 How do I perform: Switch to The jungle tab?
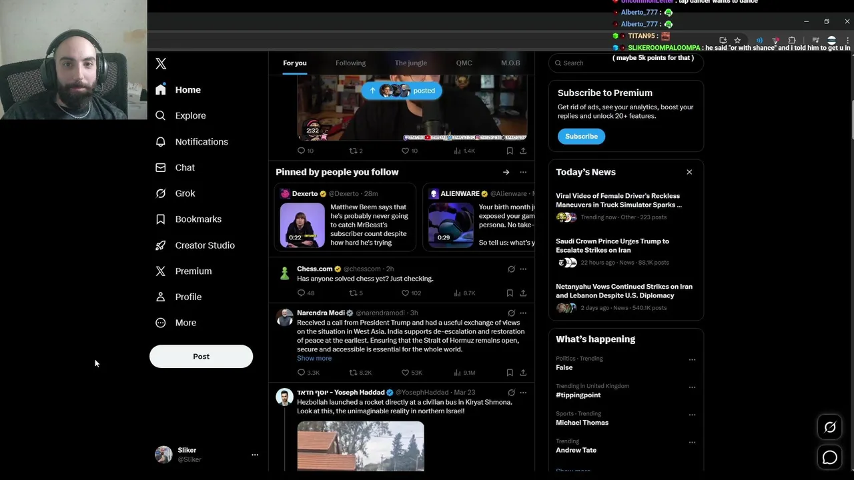[410, 63]
